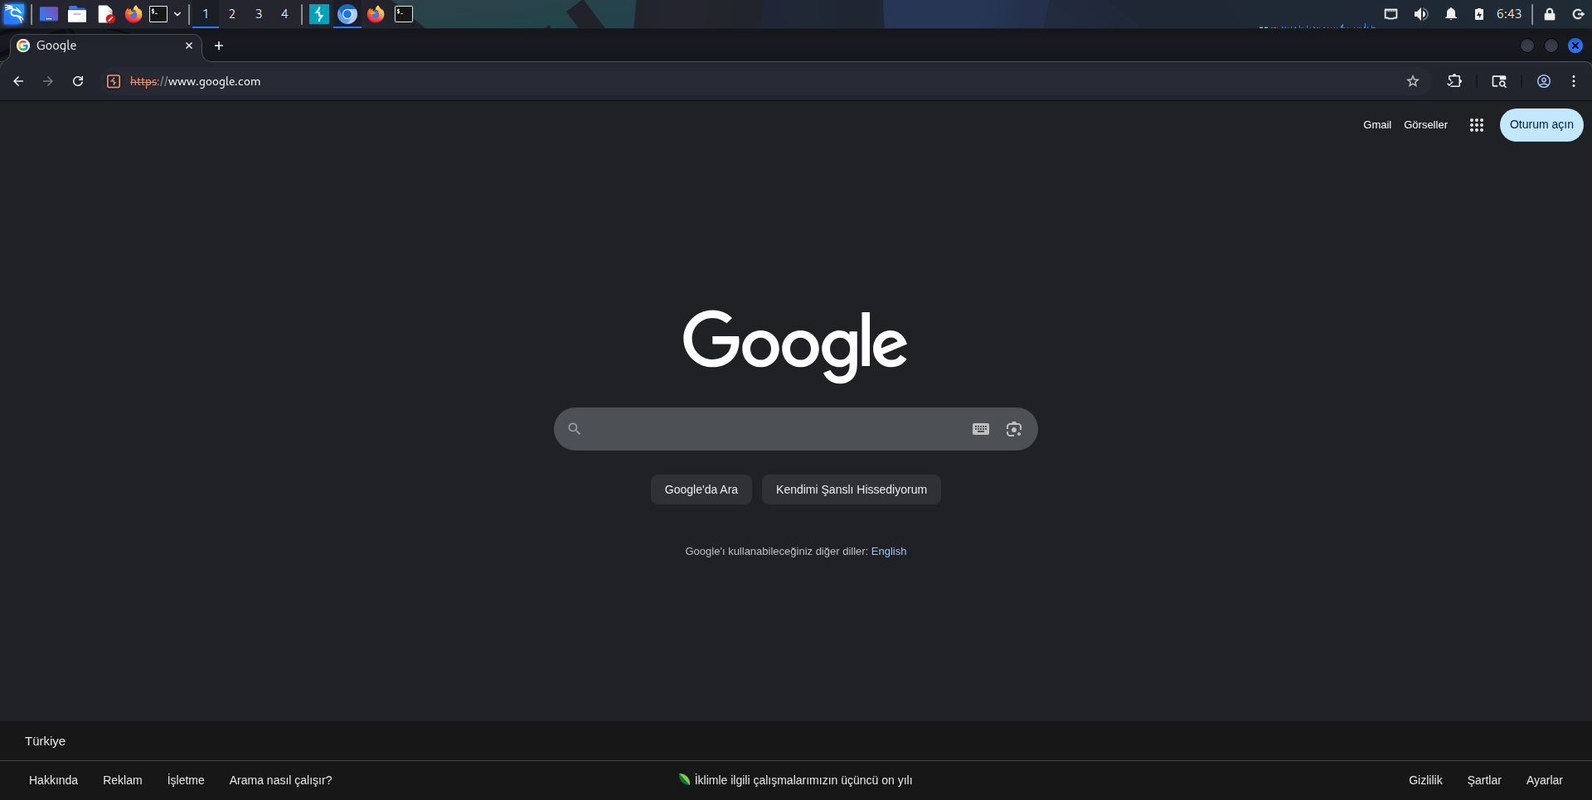This screenshot has width=1592, height=800.
Task: Go back to the previous page
Action: pos(18,81)
